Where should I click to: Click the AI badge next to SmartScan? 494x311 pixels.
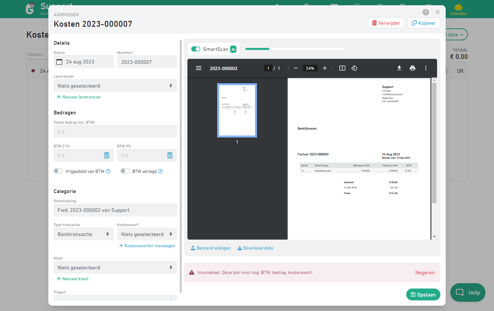tap(233, 49)
